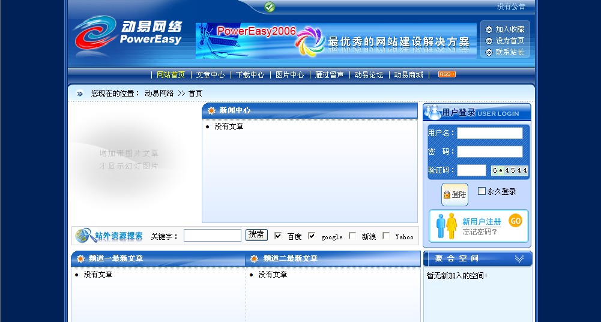Screen dimensions: 601x322
Task: Click the GO registration icon
Action: (516, 221)
